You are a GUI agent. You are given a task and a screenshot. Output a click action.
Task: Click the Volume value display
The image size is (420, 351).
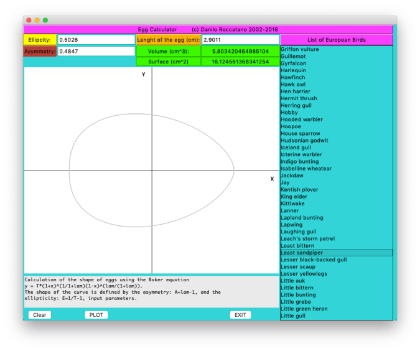240,51
